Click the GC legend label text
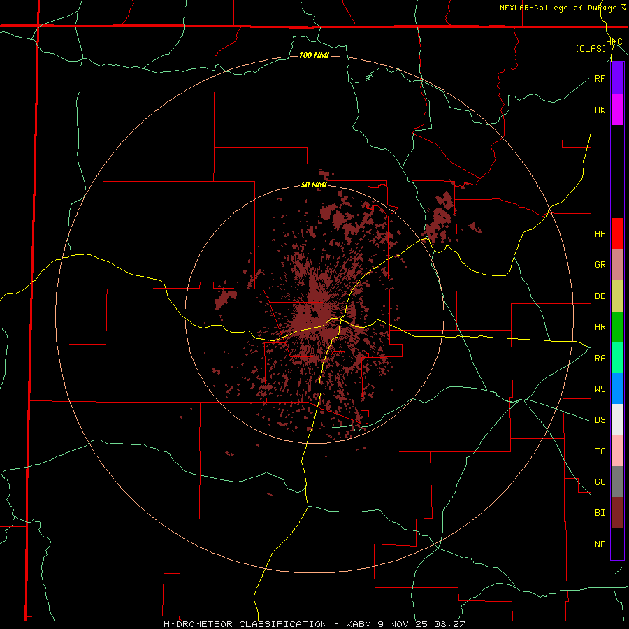 [x=600, y=482]
